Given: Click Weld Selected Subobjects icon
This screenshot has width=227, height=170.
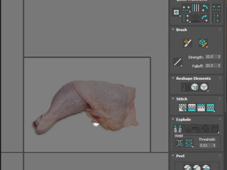Looking at the screenshot, I should 189,143.
